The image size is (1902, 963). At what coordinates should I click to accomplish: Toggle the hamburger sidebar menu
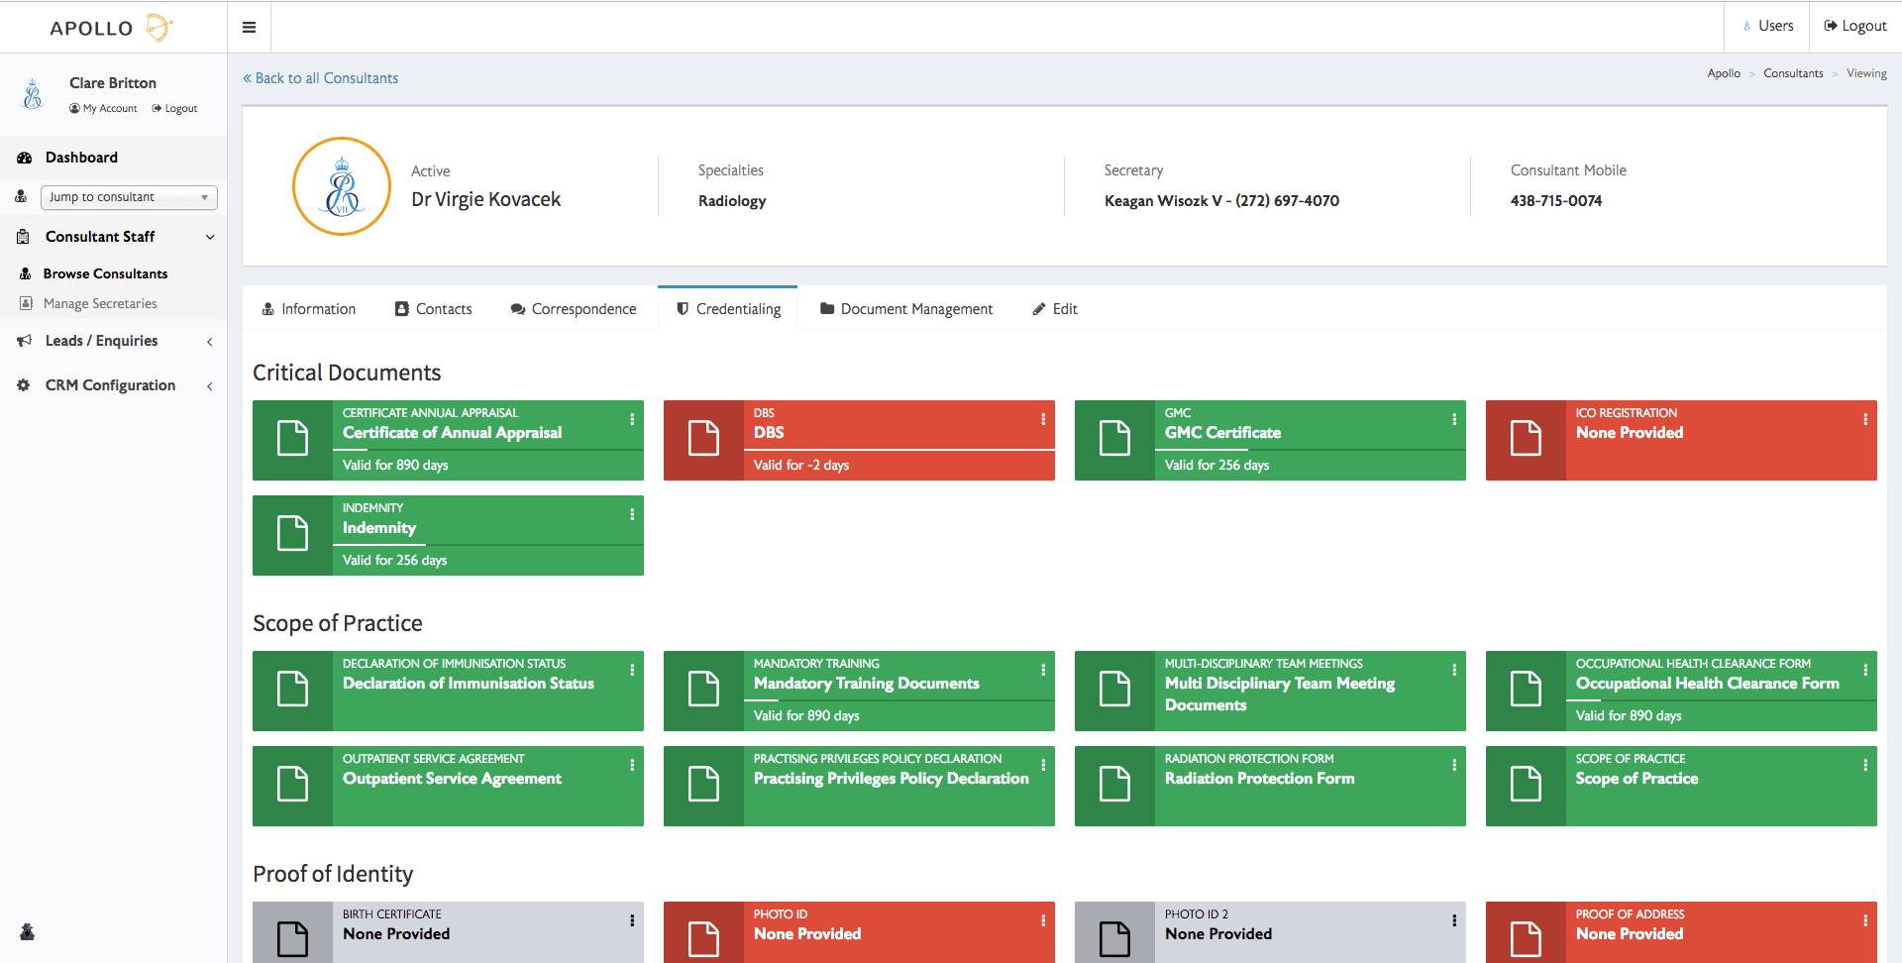tap(249, 27)
